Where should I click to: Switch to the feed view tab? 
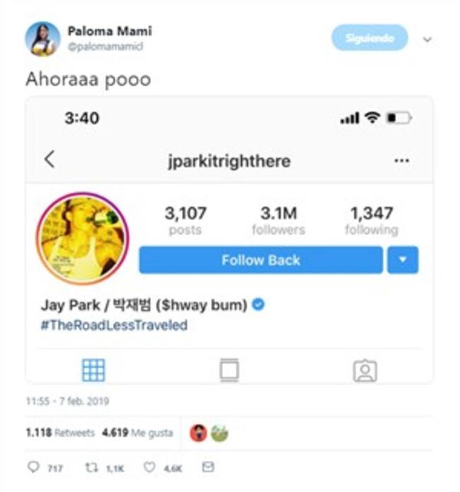point(229,370)
